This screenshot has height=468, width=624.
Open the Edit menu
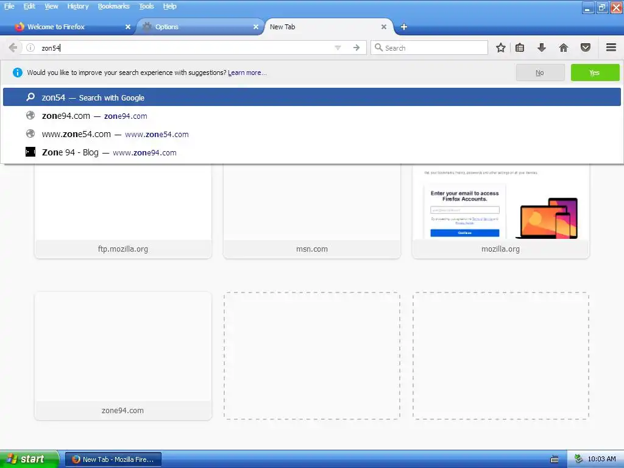29,6
